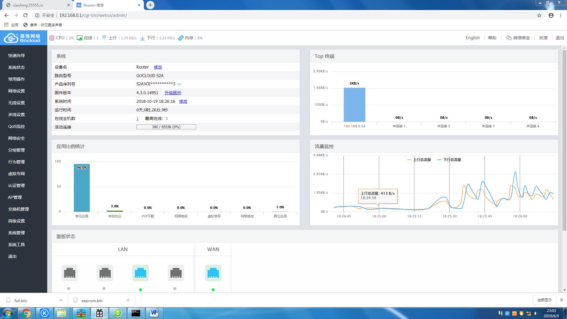Expand the full.bin download options arrow
567x319 pixels.
[x=61, y=300]
